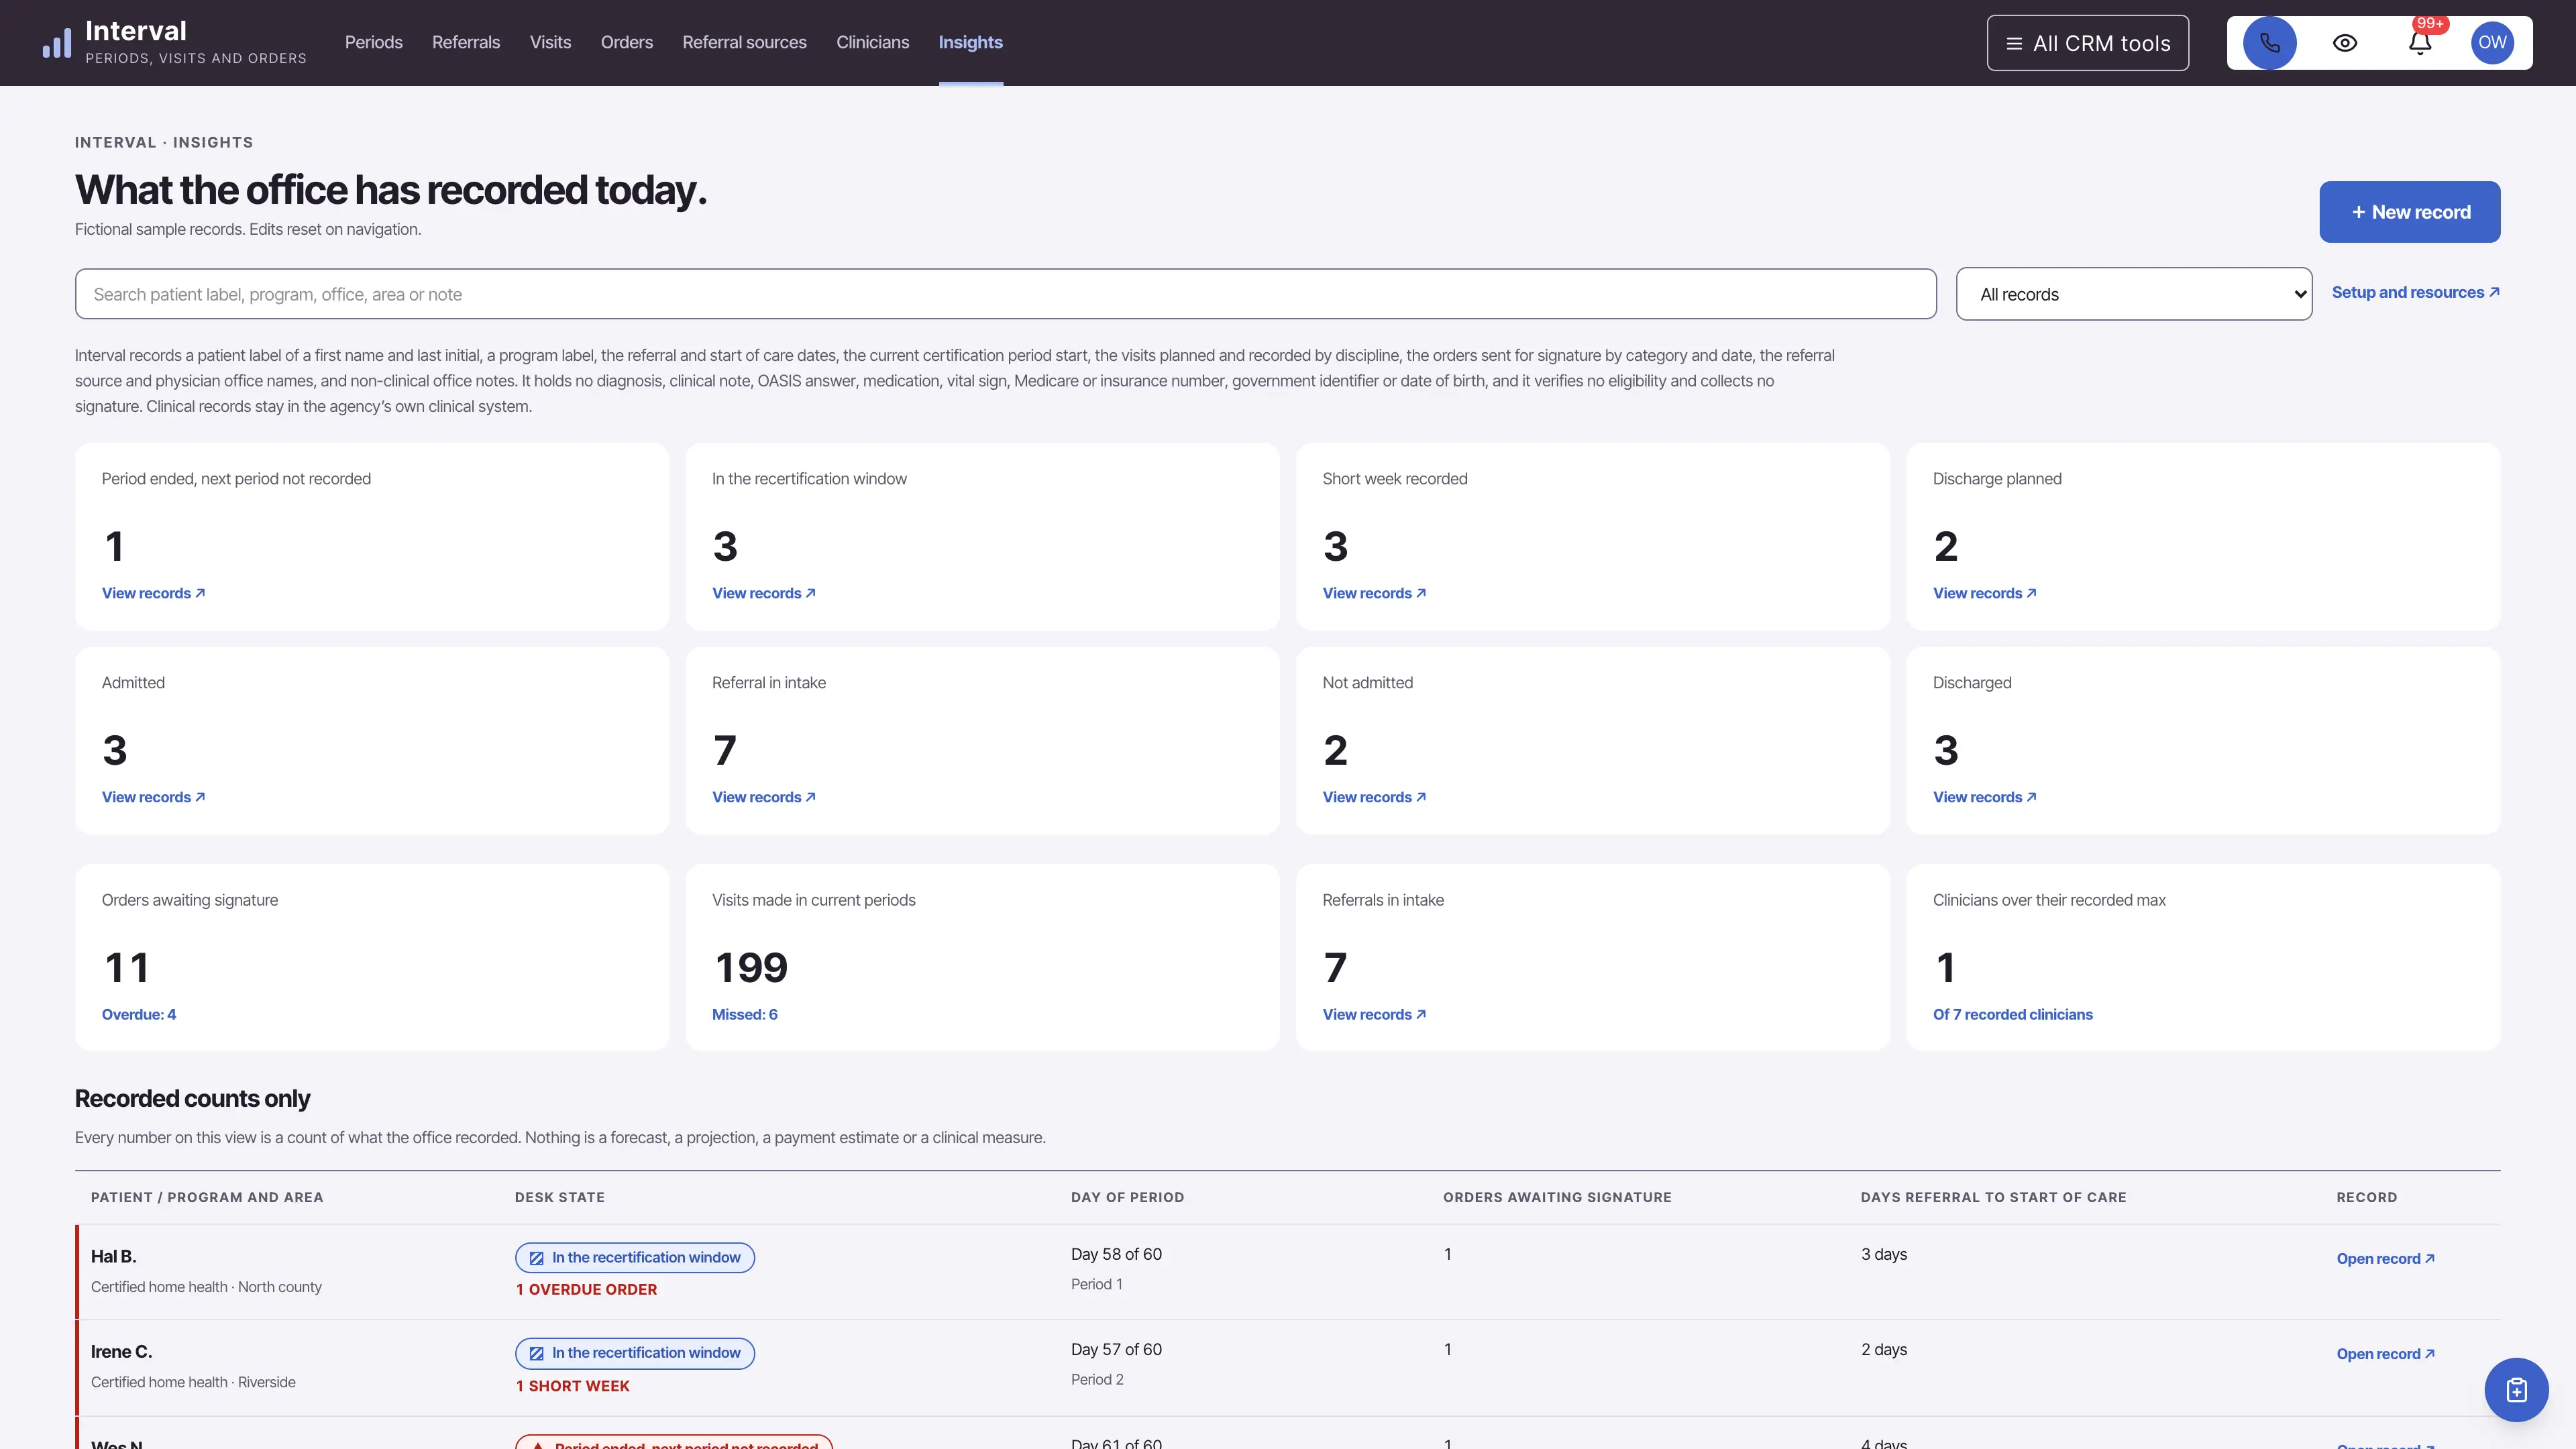Viewport: 2576px width, 1449px height.
Task: Click the floating clipboard add button
Action: click(x=2516, y=1390)
